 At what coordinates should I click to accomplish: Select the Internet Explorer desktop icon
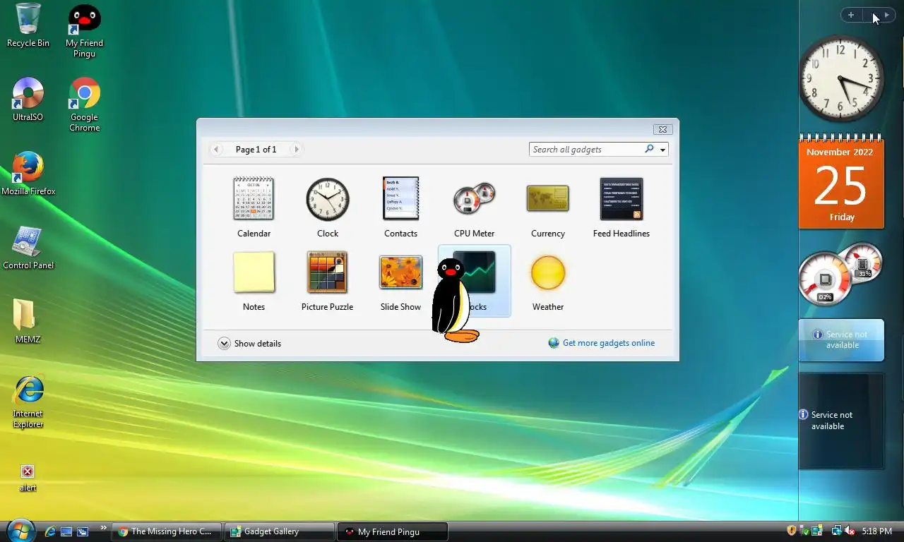point(28,402)
